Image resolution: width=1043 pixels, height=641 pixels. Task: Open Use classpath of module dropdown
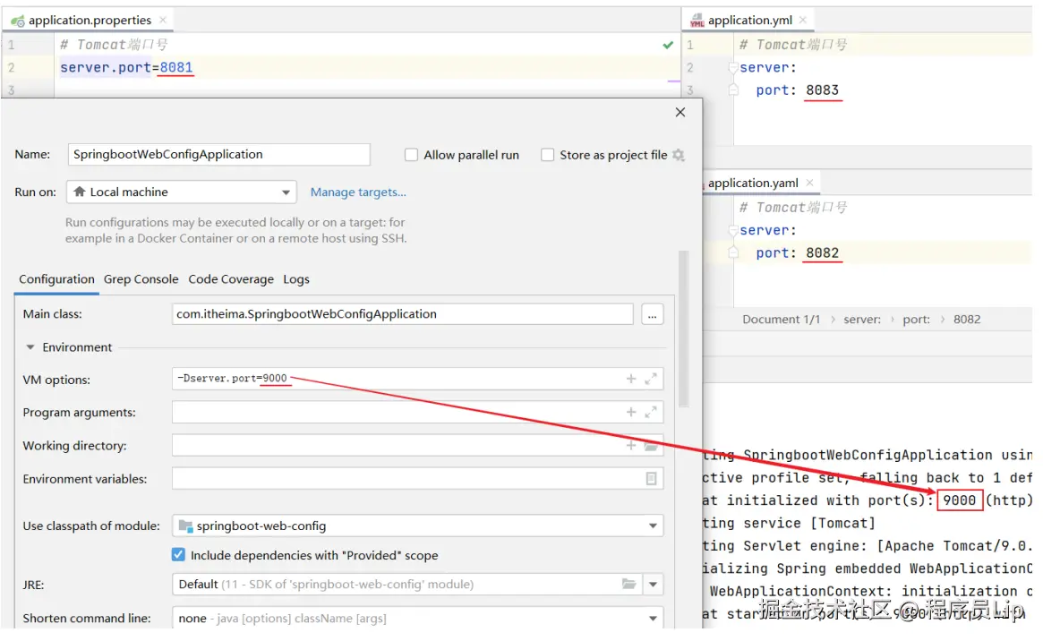pyautogui.click(x=418, y=526)
